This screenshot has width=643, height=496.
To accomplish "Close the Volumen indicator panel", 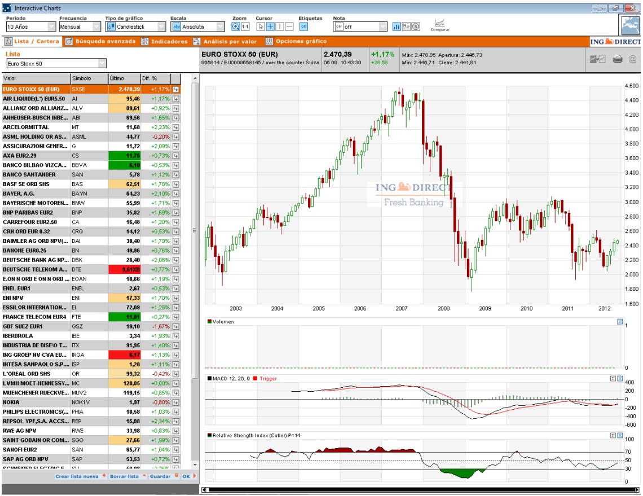I will [620, 322].
